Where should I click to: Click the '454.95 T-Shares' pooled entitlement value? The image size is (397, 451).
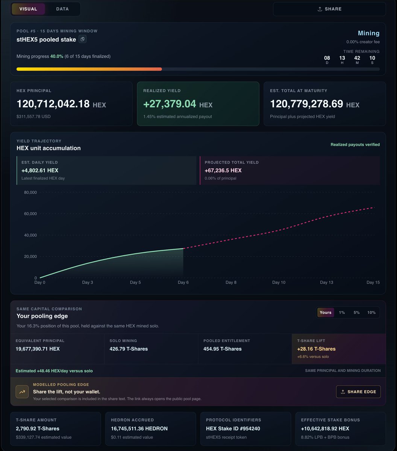pos(223,349)
